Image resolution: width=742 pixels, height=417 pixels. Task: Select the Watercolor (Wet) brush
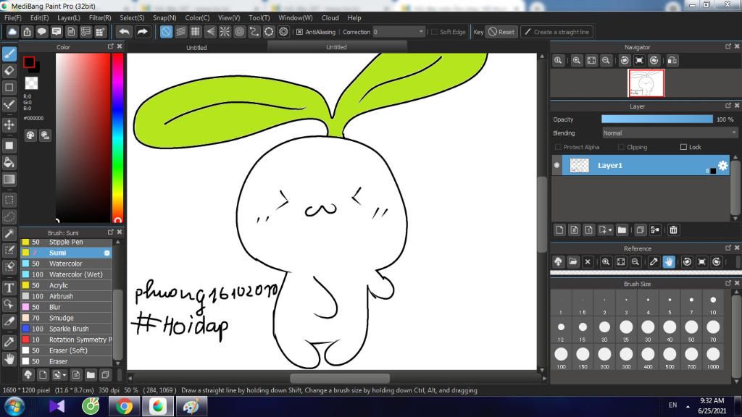66,274
